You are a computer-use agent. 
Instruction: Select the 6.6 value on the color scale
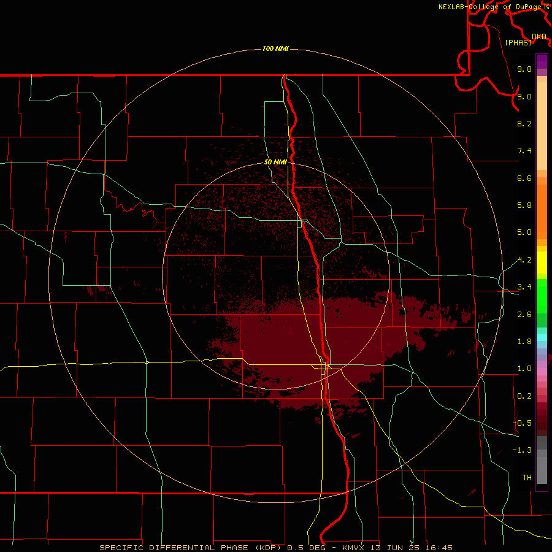(524, 178)
